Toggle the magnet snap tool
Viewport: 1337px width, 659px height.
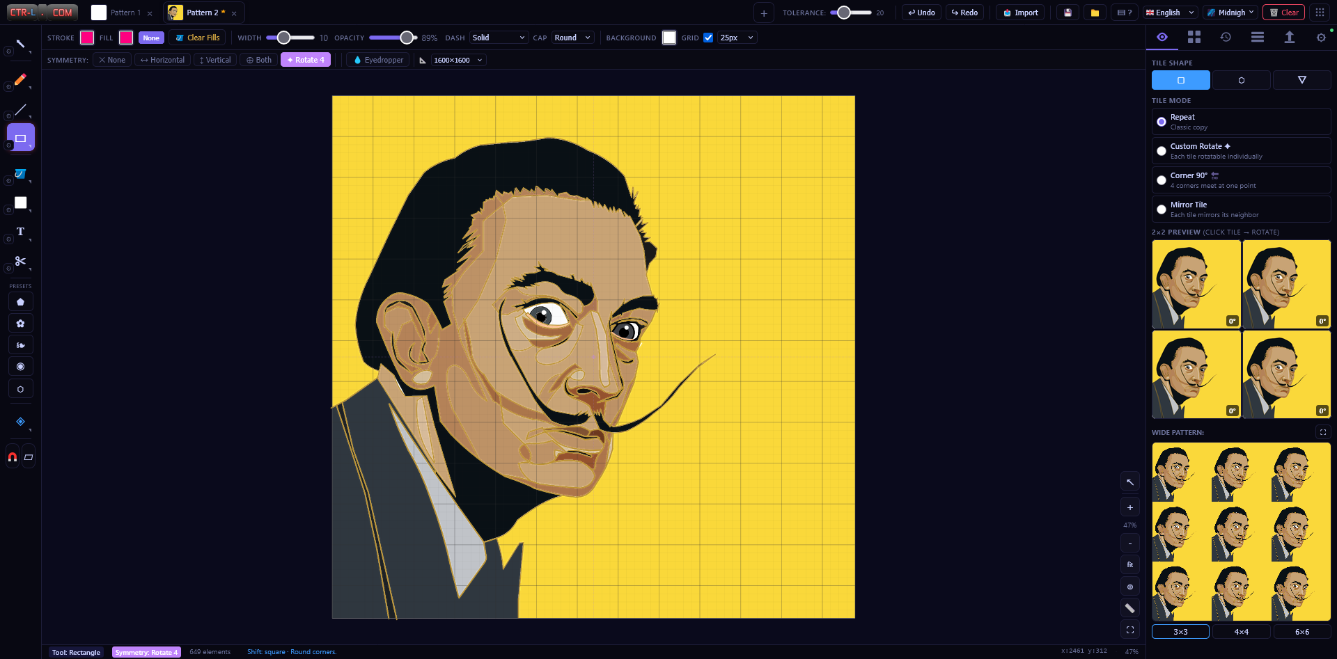click(x=13, y=457)
